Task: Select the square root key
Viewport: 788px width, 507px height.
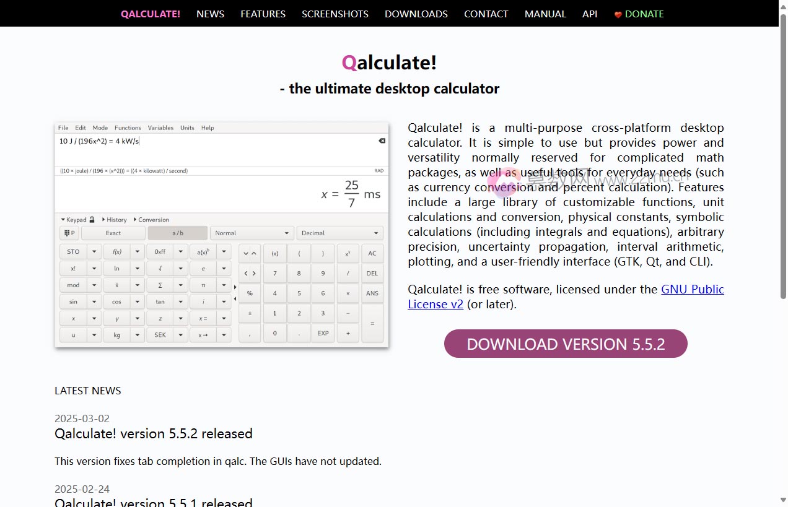Action: [161, 268]
